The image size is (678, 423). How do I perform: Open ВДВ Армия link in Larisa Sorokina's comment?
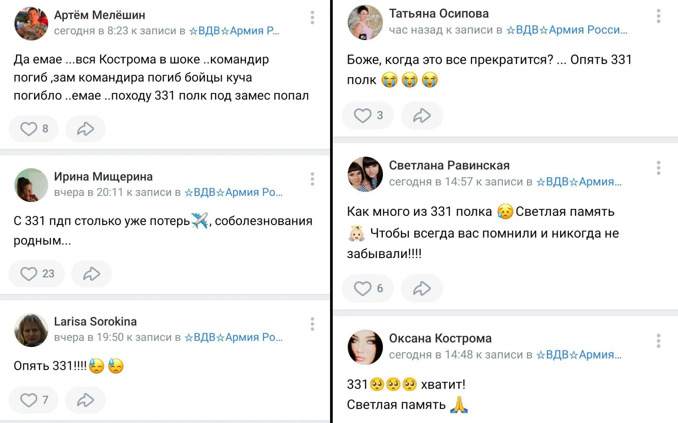pos(233,337)
